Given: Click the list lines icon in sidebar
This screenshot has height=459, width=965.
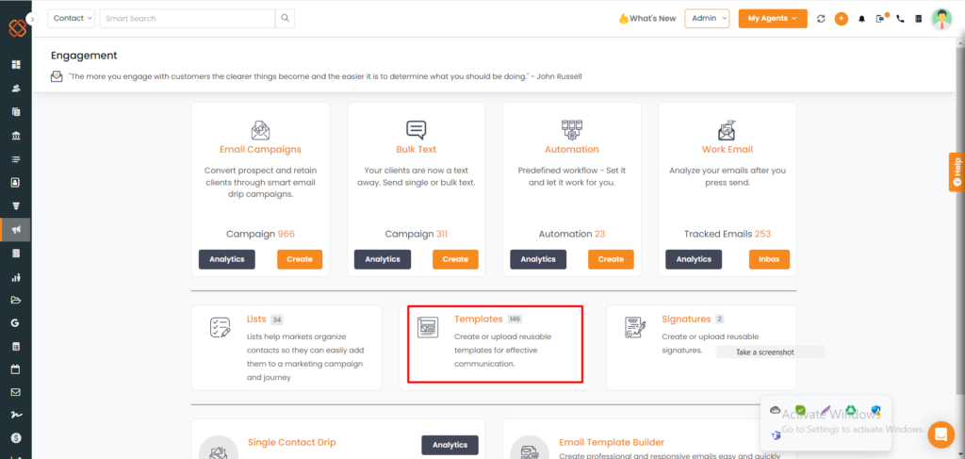Looking at the screenshot, I should click(16, 158).
